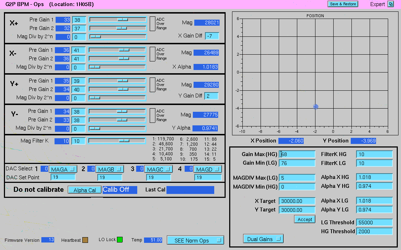The width and height of the screenshot is (401, 250).
Task: Click the Firmware Version value 13
Action: click(47, 240)
